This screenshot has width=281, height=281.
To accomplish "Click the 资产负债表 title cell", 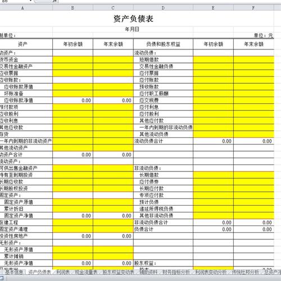I will 133,19.
